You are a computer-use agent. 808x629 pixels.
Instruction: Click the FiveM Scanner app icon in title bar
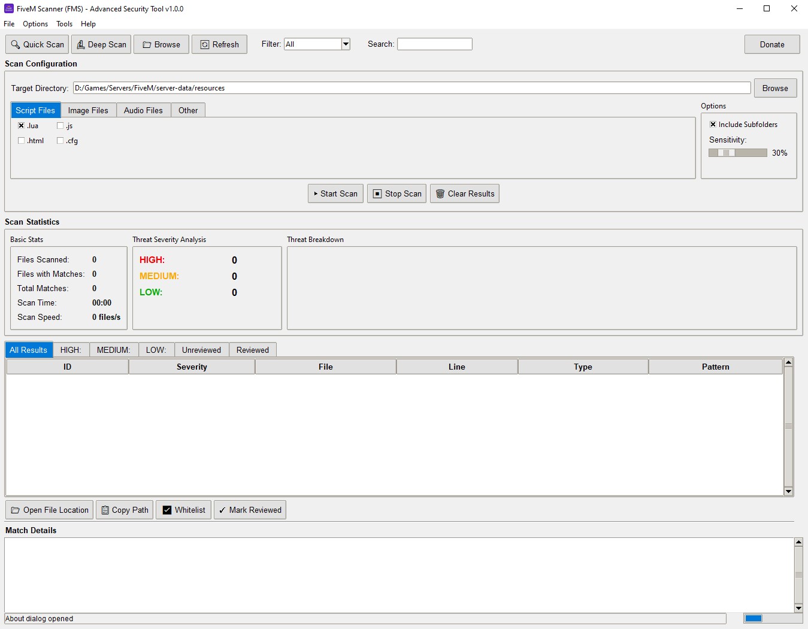(x=8, y=8)
